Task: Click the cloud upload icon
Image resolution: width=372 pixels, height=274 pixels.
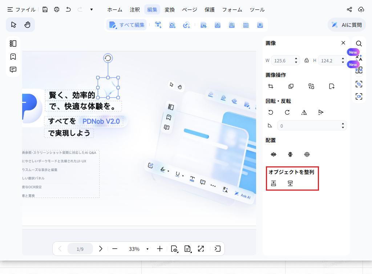Action: click(x=361, y=9)
